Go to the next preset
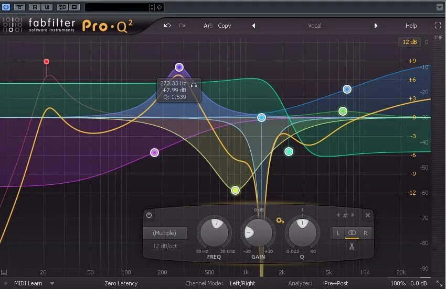 click(x=376, y=26)
